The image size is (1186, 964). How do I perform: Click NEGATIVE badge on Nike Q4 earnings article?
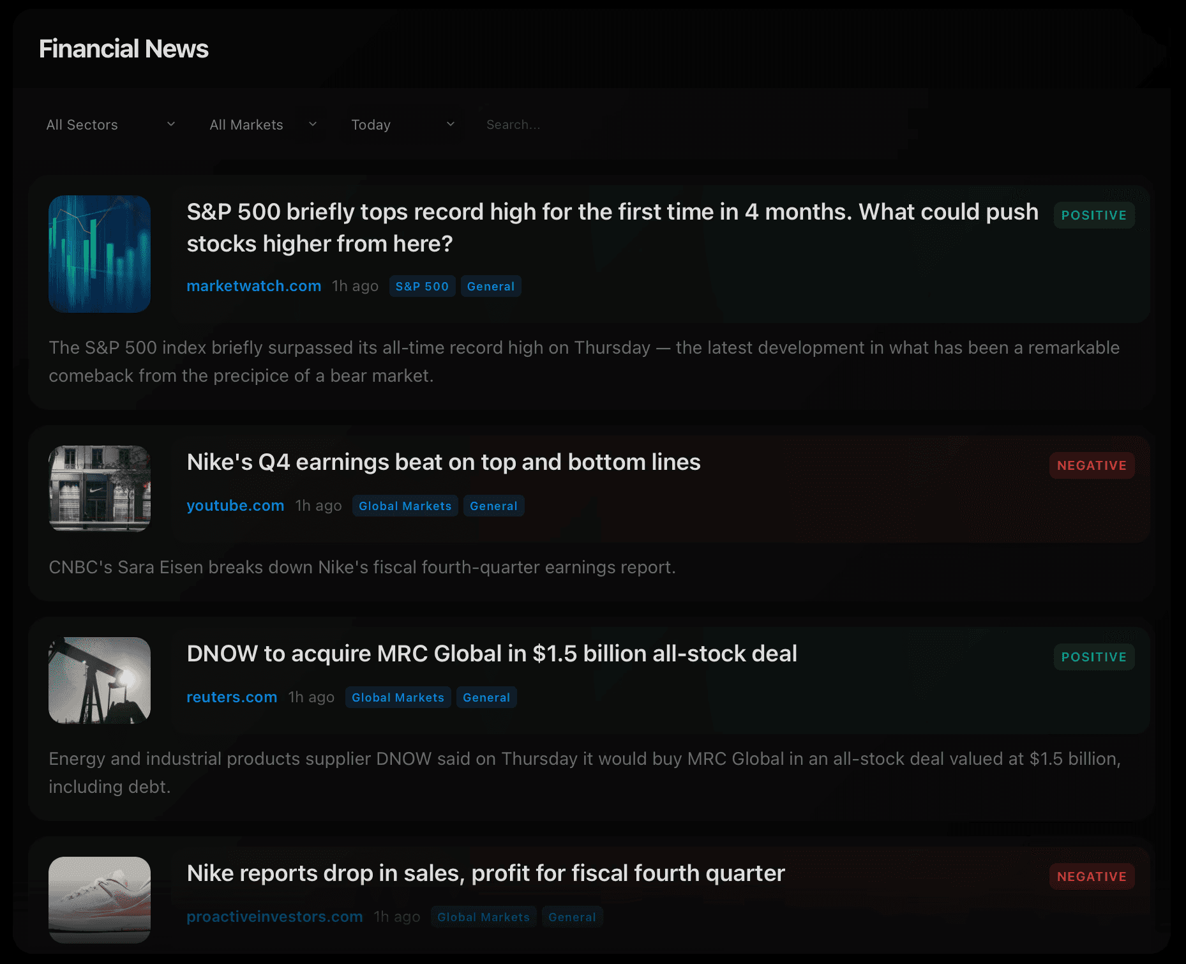(x=1092, y=465)
